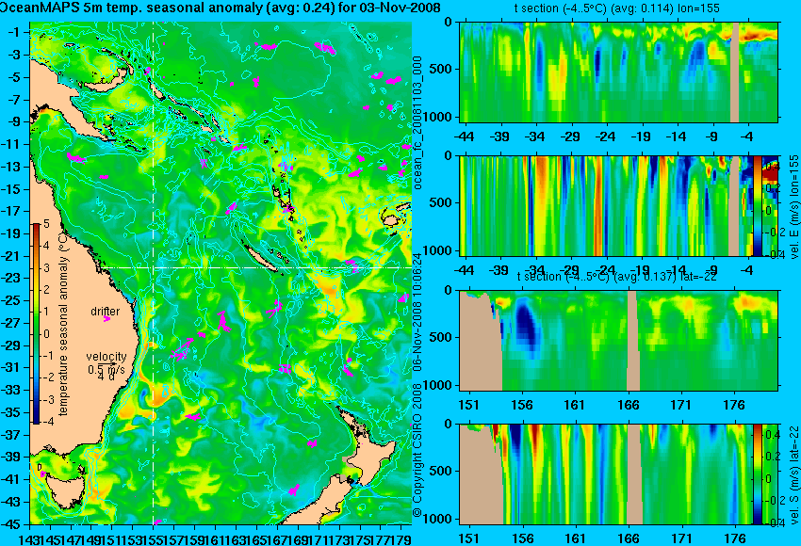Click the southward velocity colour bar
801x546 pixels.
coord(758,474)
